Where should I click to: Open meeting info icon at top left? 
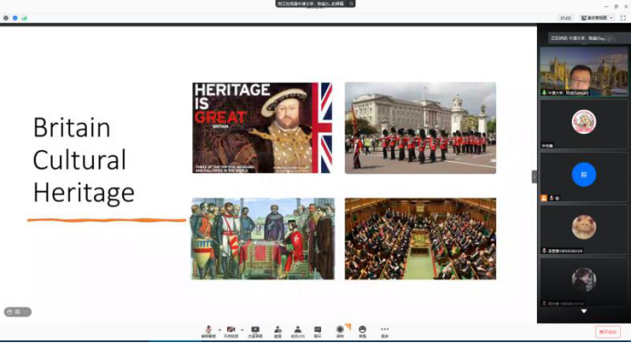(5, 18)
